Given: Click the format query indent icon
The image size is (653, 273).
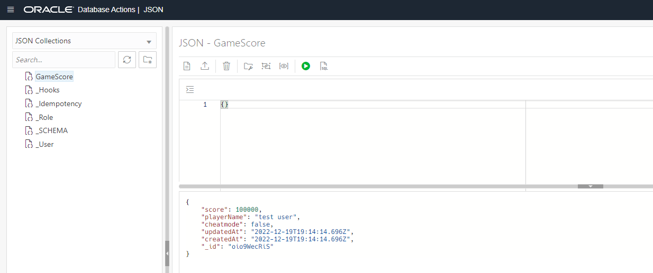Looking at the screenshot, I should [191, 89].
